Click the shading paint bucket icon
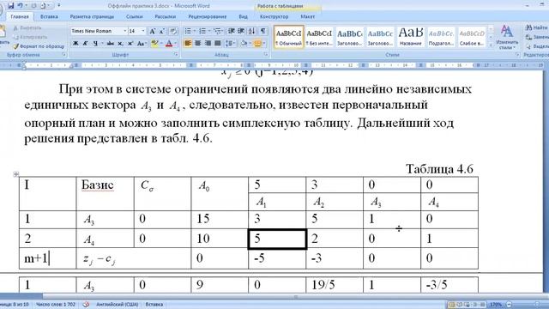The image size is (549, 309). (244, 43)
